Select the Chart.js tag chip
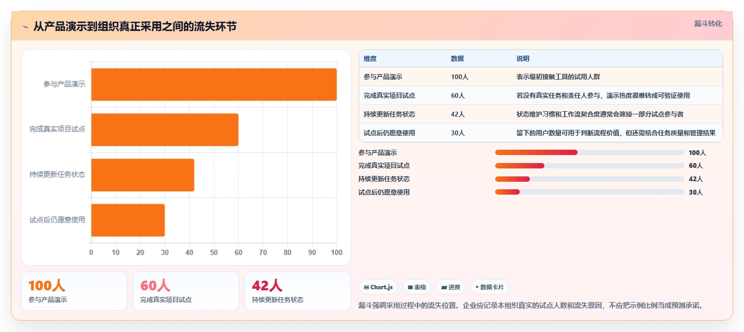The width and height of the screenshot is (744, 332). (x=378, y=287)
